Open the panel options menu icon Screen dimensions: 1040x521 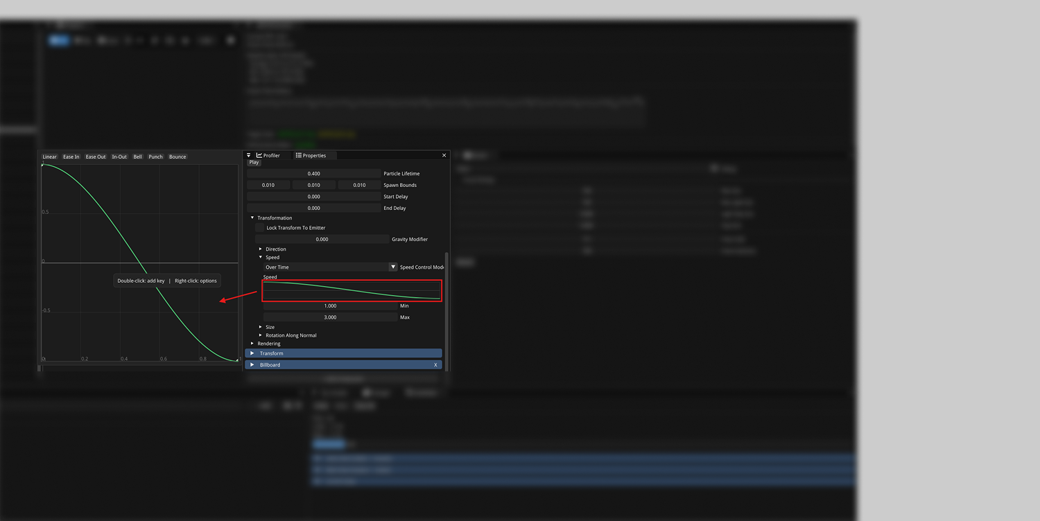(x=249, y=155)
